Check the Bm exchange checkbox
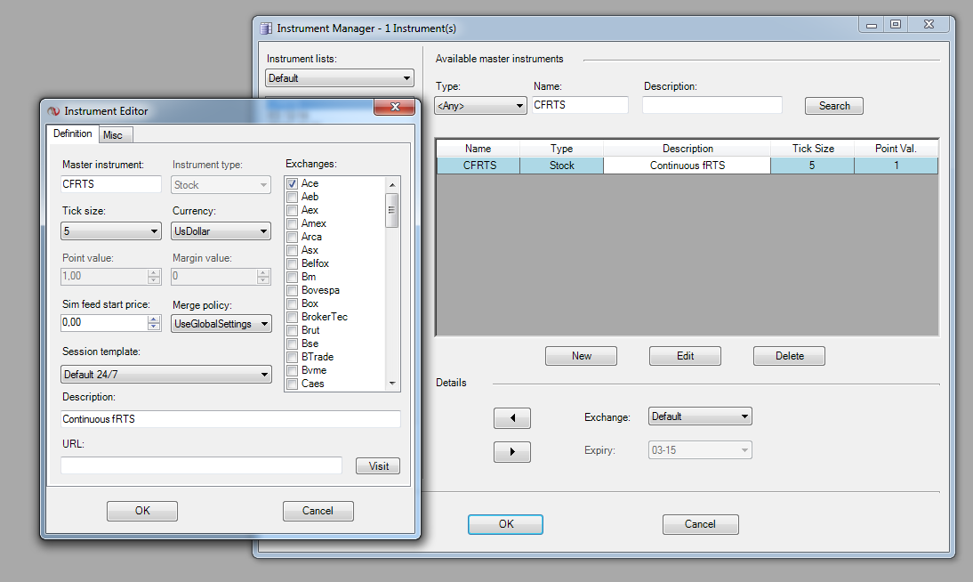Image resolution: width=973 pixels, height=582 pixels. click(x=293, y=277)
